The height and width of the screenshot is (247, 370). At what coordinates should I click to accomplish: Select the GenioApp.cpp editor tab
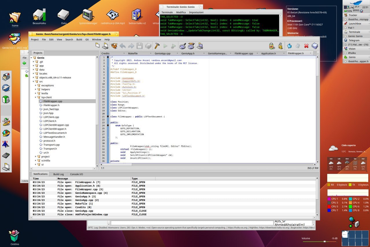[x=162, y=53]
